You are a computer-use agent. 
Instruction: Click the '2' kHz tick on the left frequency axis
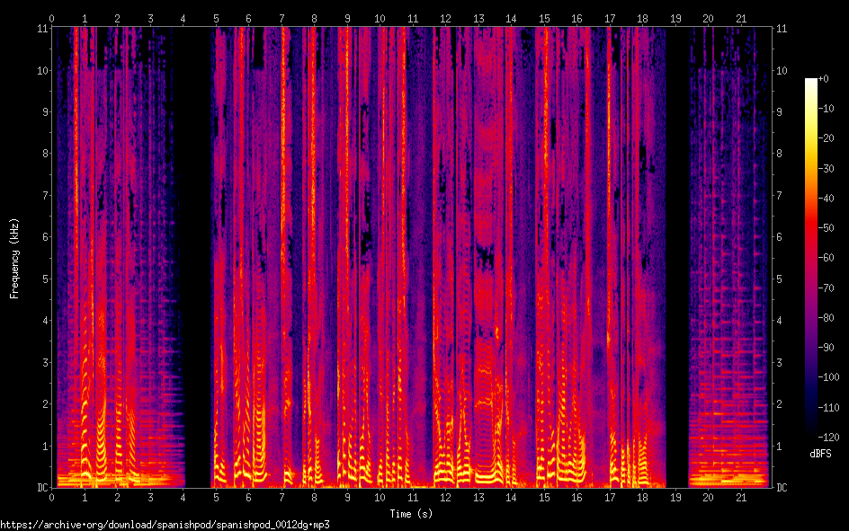point(45,404)
